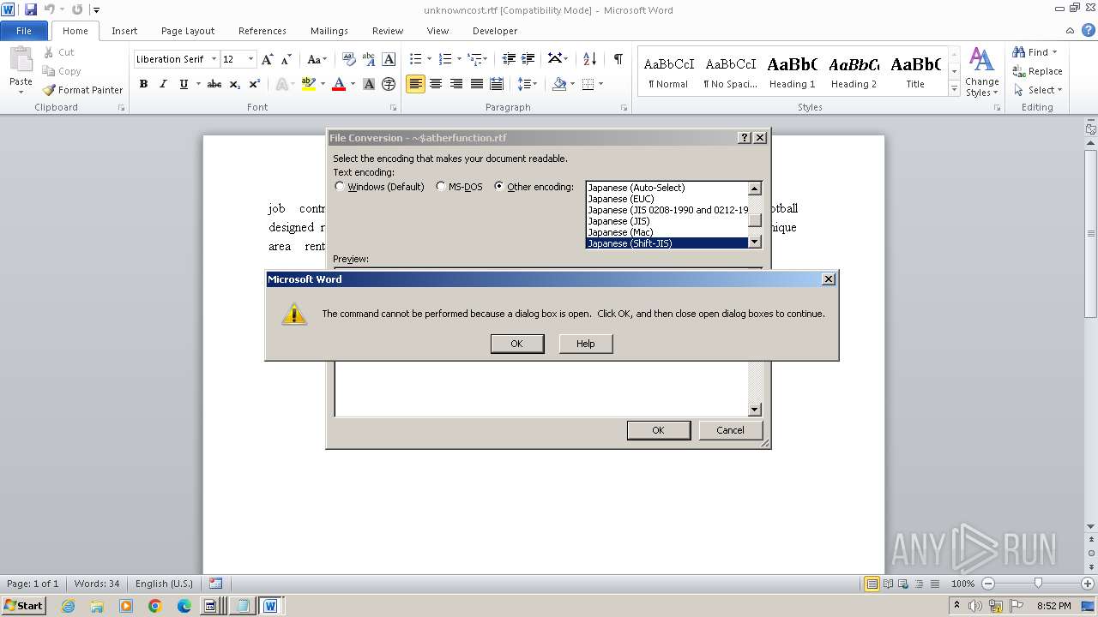Apply Strikethrough formatting

[214, 84]
